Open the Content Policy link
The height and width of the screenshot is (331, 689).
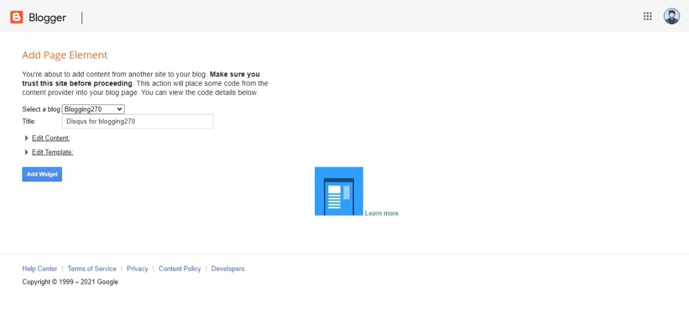pos(180,268)
